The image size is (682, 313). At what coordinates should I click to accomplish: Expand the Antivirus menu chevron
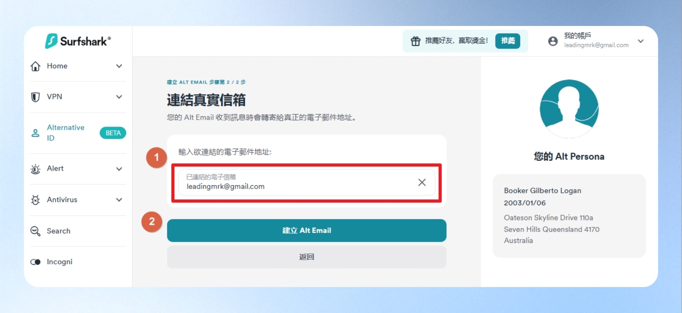coord(119,200)
